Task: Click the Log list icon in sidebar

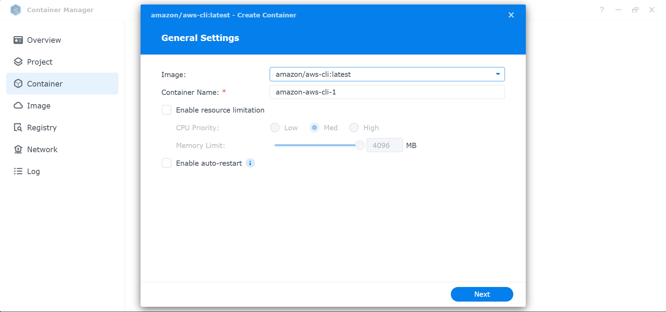Action: pos(18,171)
